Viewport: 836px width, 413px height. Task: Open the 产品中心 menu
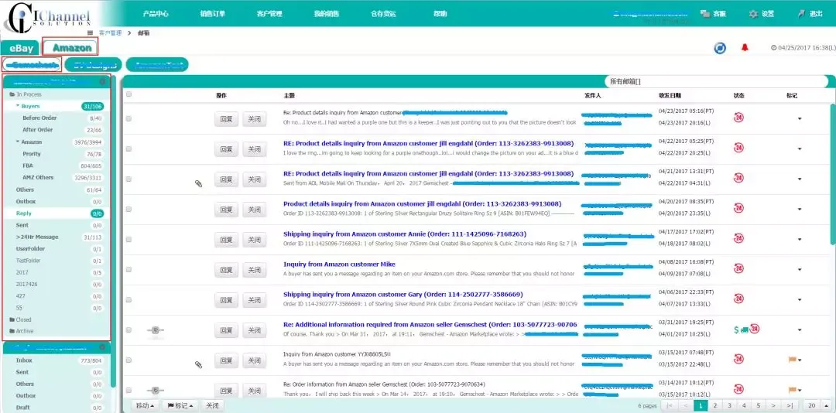point(156,14)
